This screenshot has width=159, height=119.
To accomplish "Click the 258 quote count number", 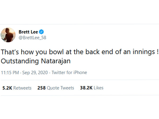I will [41, 88].
